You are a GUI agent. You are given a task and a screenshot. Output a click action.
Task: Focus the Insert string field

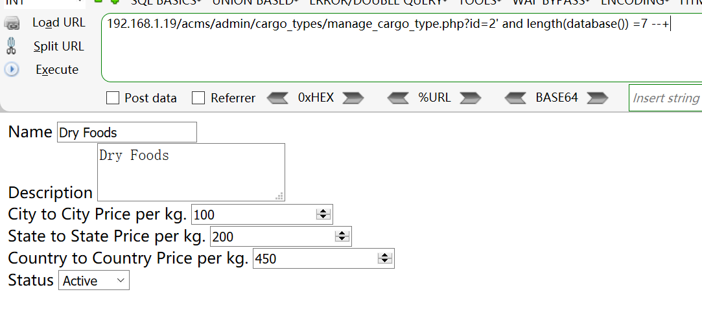pyautogui.click(x=666, y=98)
